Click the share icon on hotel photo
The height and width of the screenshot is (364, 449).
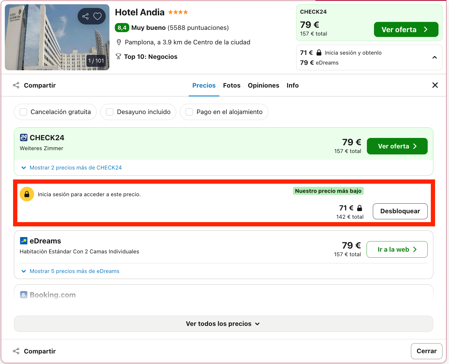(x=85, y=16)
